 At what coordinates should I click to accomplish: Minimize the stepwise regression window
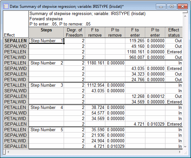click(x=161, y=7)
